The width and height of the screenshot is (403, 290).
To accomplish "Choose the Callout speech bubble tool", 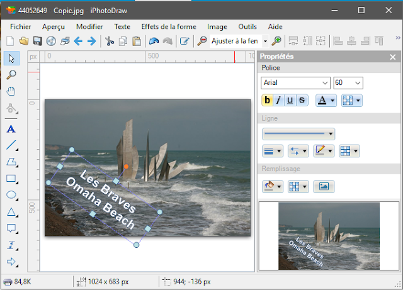I will (x=11, y=228).
